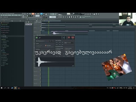The height and width of the screenshot is (102, 136).
Task: Open the Windows Start menu
Action: (x=1, y=88)
